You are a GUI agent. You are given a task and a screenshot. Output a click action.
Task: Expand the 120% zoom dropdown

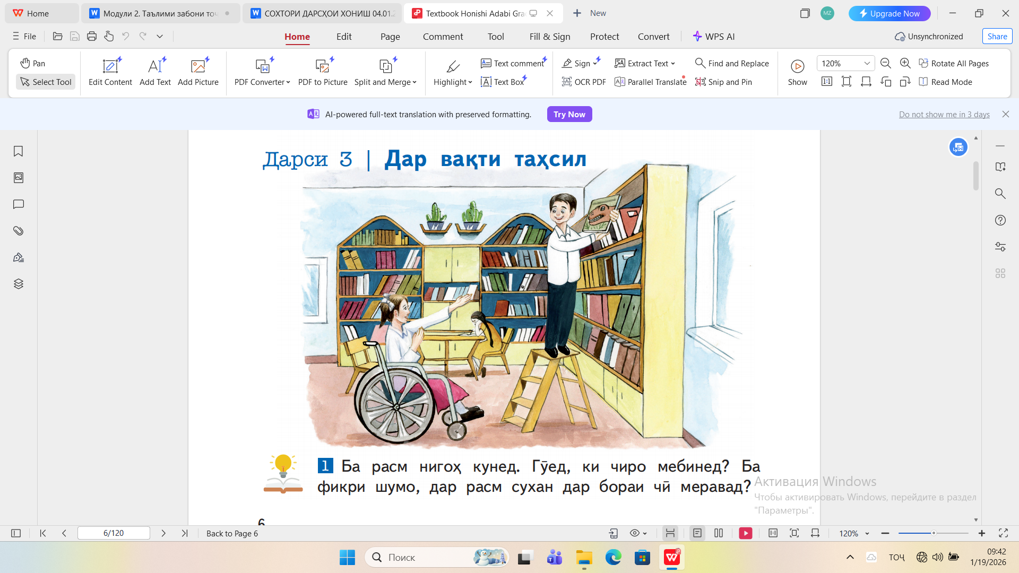pos(867,63)
